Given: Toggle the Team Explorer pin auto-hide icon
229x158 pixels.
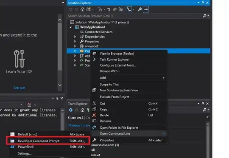Looking at the screenshot, I should point(203,104).
